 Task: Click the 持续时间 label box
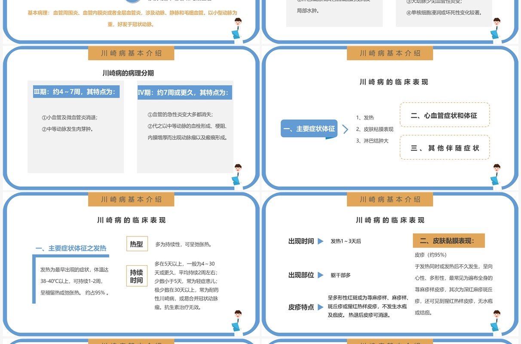pyautogui.click(x=137, y=276)
